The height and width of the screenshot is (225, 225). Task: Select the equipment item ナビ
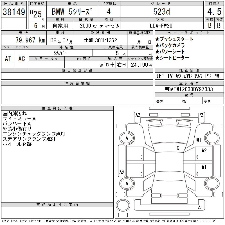coord(160,76)
